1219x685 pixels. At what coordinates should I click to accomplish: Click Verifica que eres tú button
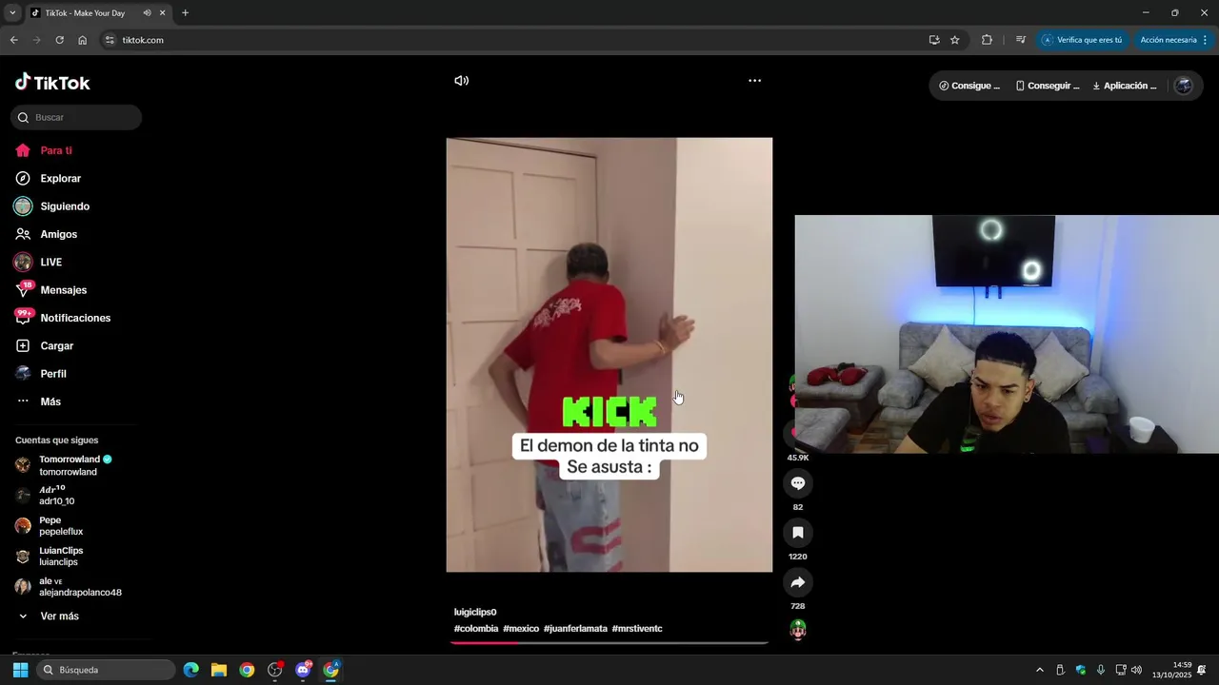pos(1082,40)
